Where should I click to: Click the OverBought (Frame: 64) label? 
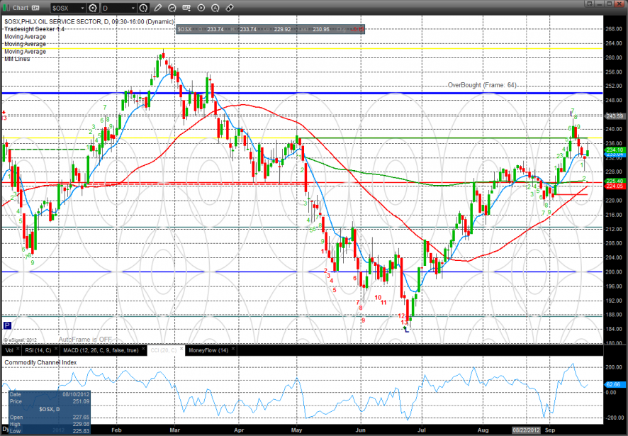coord(482,85)
